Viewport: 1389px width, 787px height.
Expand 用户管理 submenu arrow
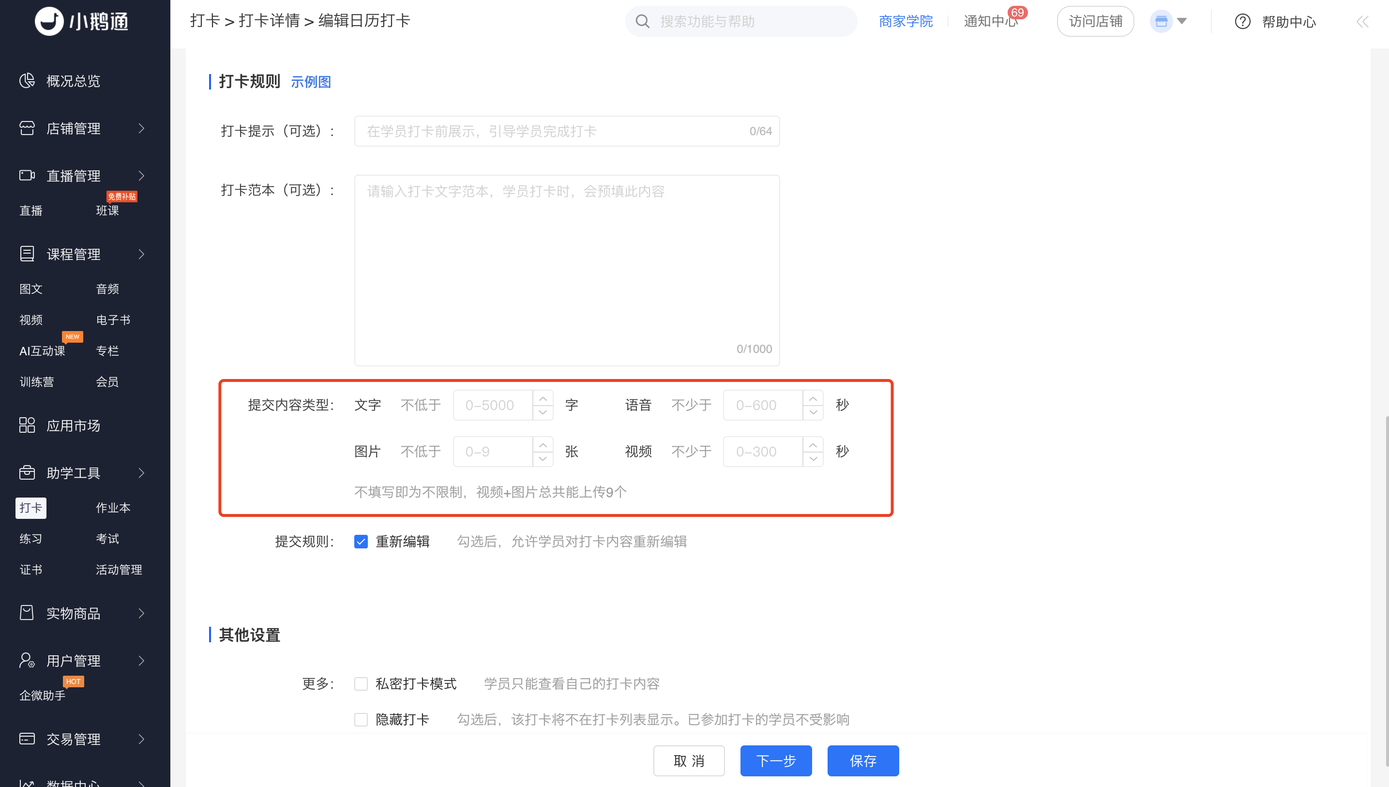coord(142,660)
